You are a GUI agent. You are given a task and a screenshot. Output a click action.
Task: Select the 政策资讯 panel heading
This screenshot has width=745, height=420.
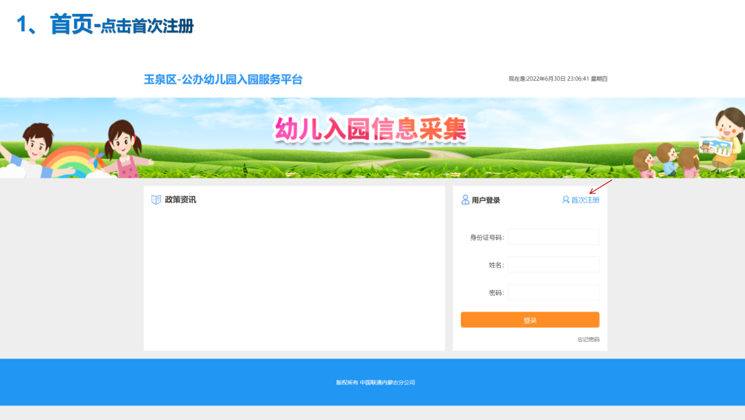[x=180, y=200]
